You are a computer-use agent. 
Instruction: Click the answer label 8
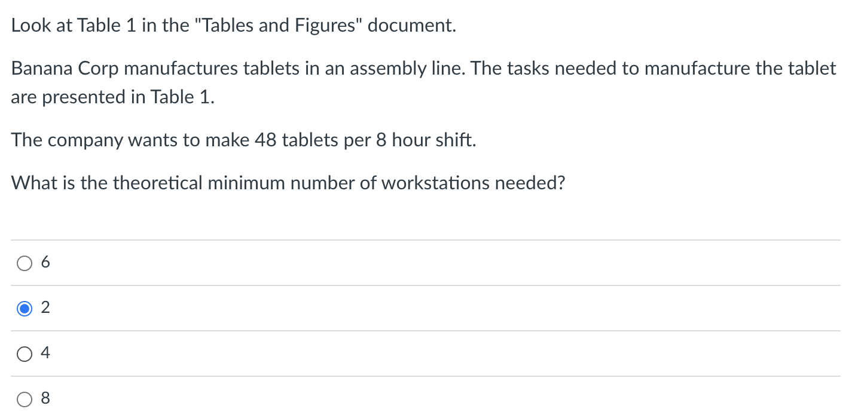[x=45, y=398]
